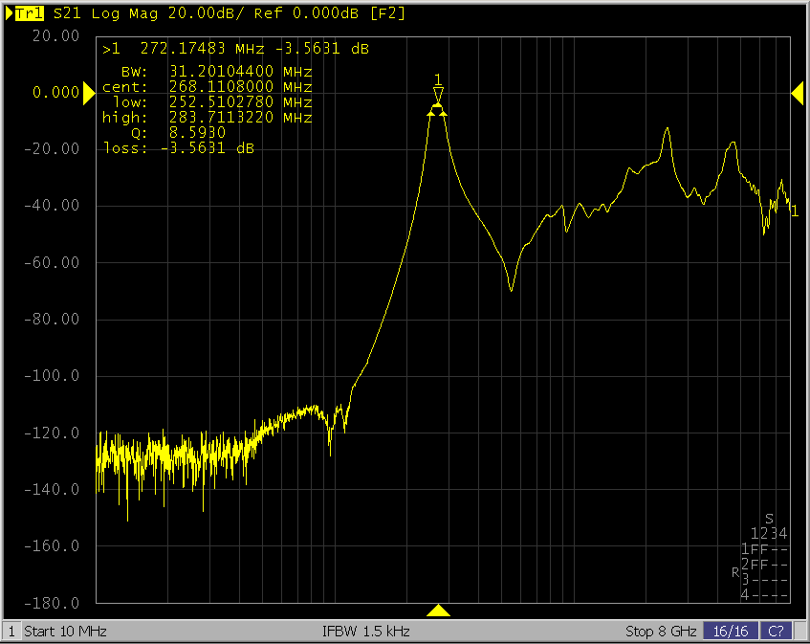Click the left reference level arrow
This screenshot has height=644, width=810.
pos(87,92)
